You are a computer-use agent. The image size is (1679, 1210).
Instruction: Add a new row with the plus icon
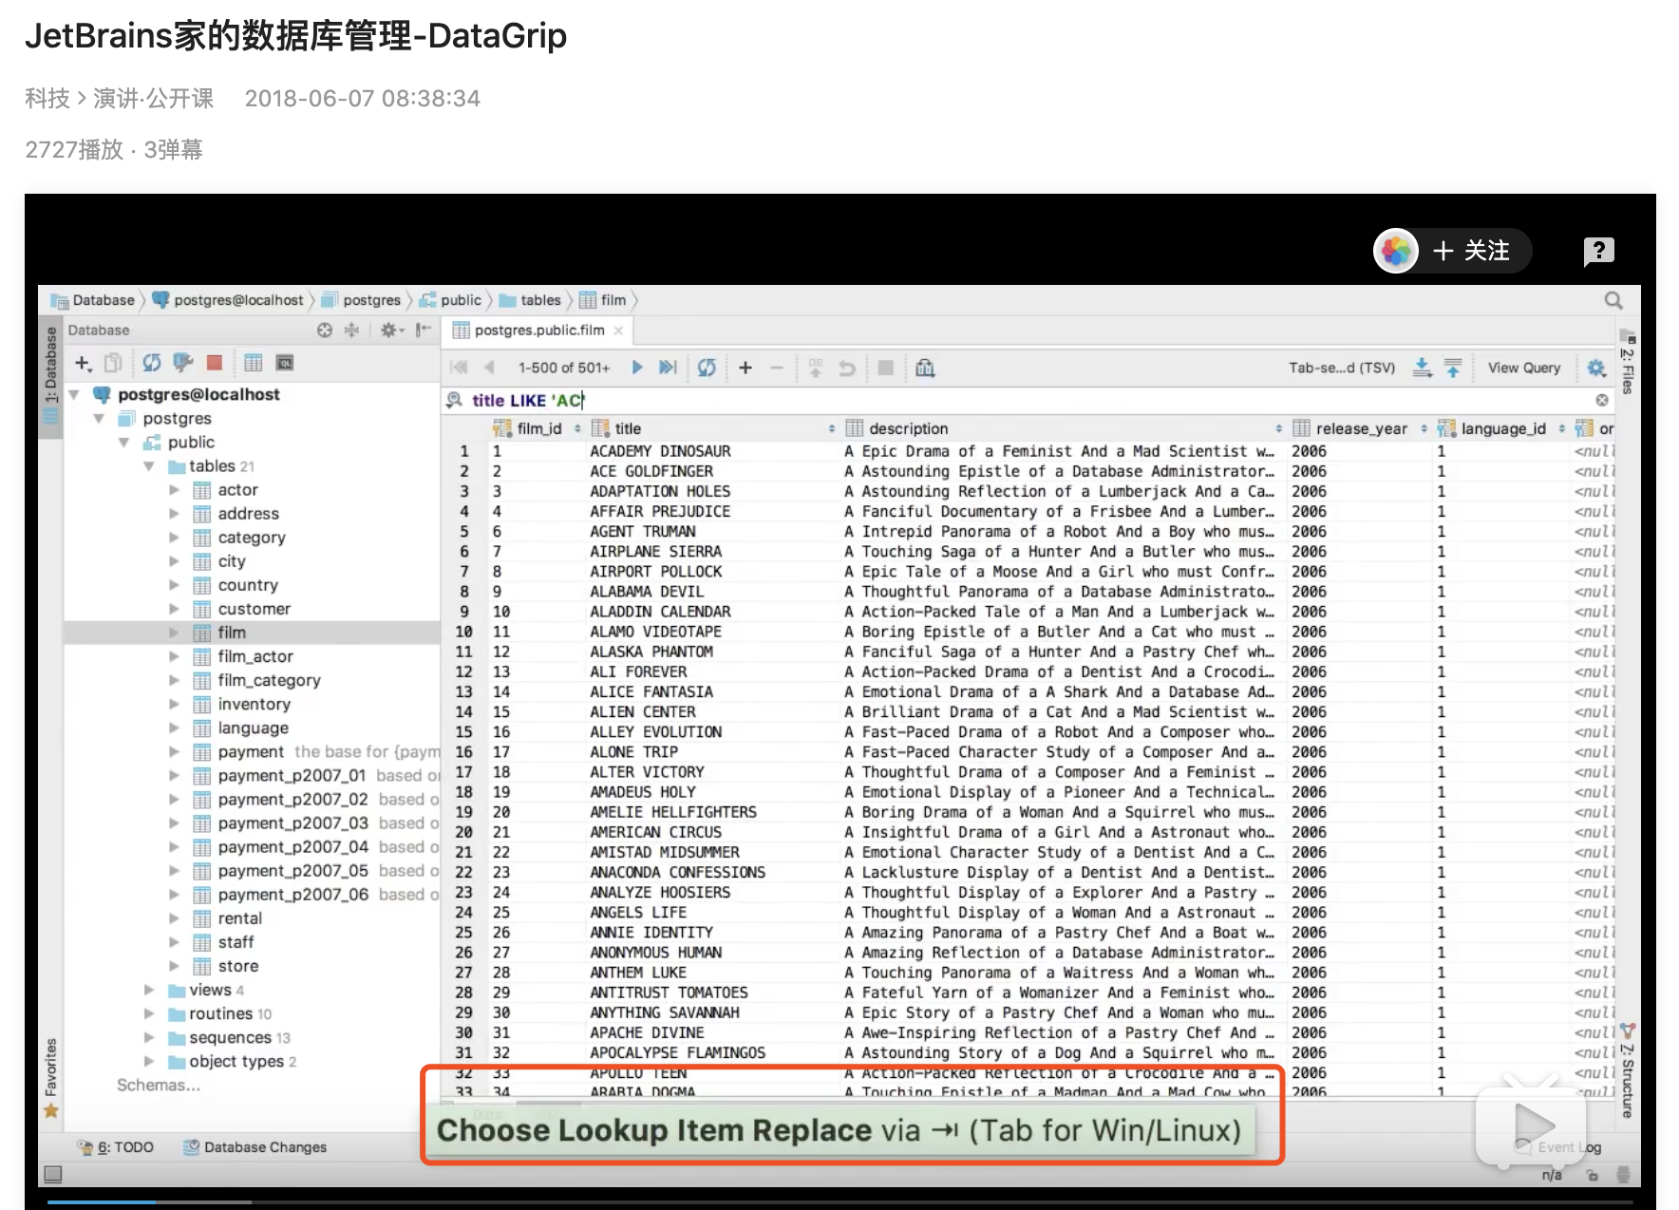[745, 368]
